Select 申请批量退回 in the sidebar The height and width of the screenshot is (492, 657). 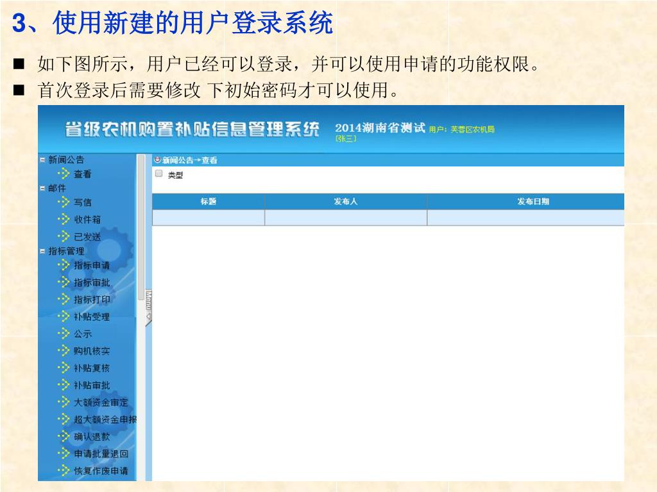click(x=101, y=454)
